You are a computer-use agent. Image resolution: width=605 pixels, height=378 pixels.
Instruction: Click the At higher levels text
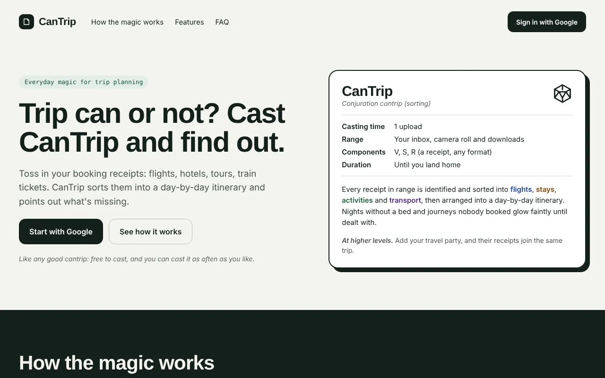click(x=367, y=241)
